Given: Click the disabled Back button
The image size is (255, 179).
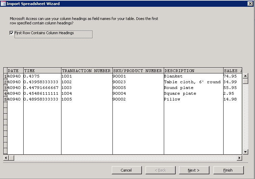Looking at the screenshot, I should point(160,170).
